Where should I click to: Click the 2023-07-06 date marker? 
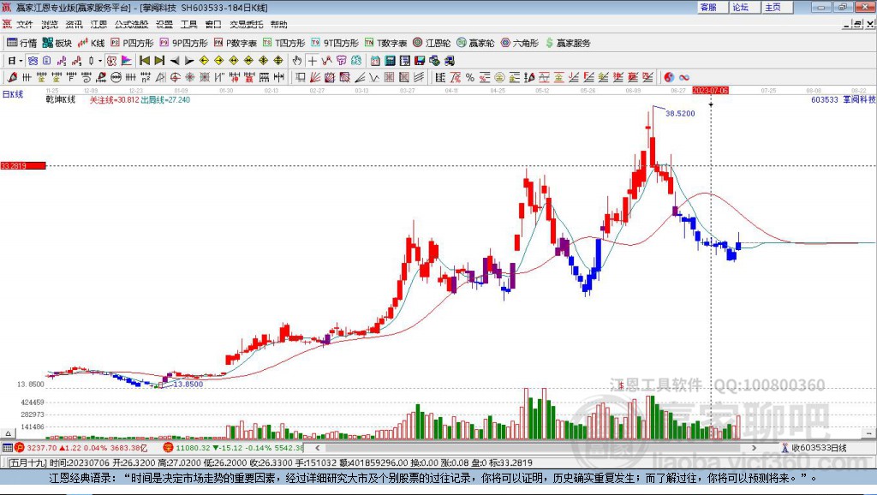click(x=710, y=90)
